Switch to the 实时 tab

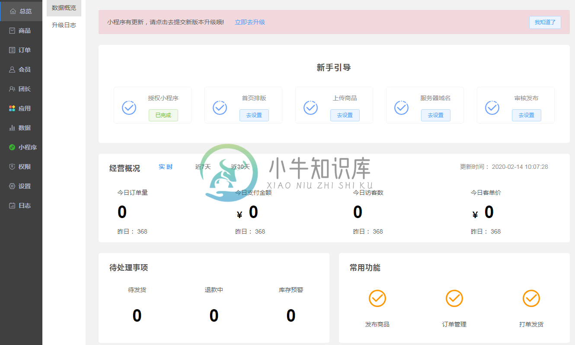[166, 167]
